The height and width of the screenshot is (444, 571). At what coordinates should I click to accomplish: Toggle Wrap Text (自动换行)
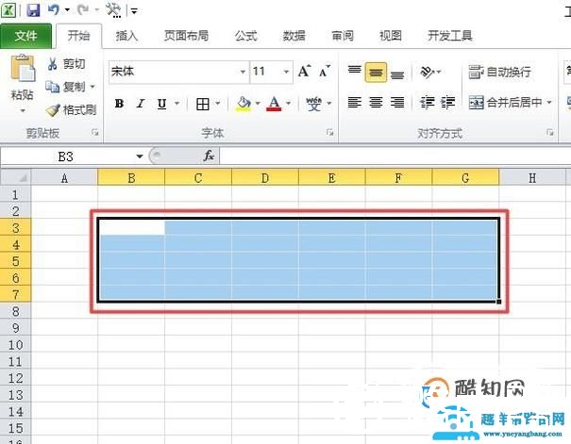tap(499, 72)
